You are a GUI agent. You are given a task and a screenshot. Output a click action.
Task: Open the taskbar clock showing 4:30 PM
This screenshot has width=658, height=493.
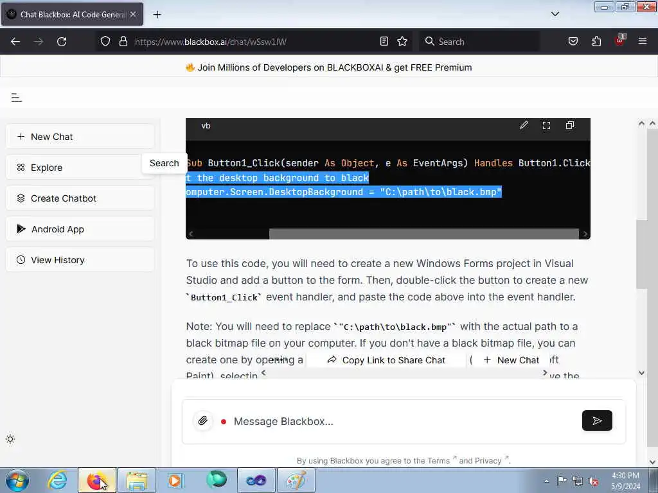point(625,481)
